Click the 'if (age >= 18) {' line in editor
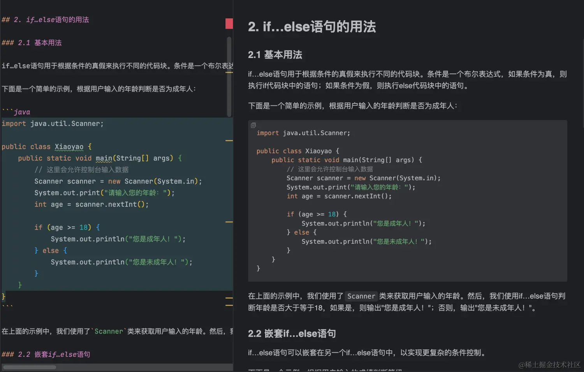This screenshot has height=372, width=584. [x=67, y=227]
